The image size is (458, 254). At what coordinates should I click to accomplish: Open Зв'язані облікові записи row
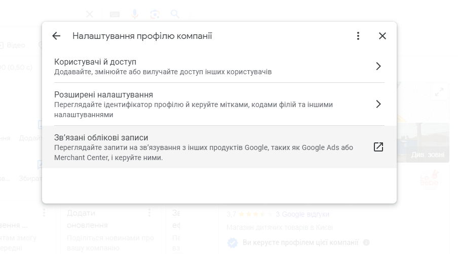[x=203, y=147]
